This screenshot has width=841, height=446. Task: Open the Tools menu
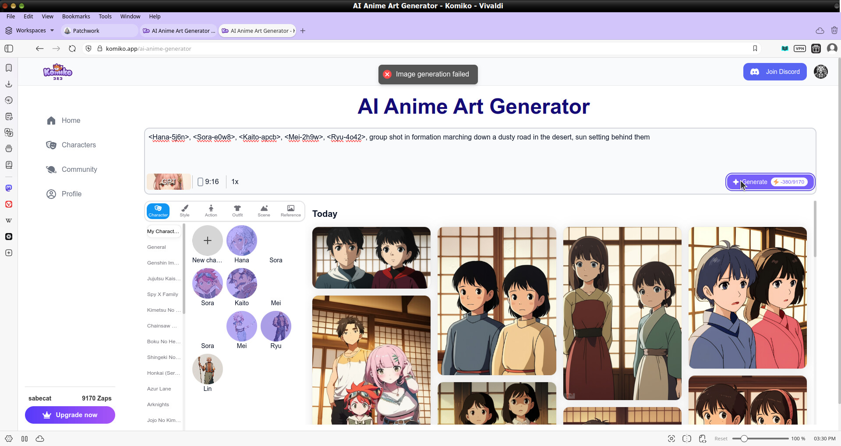tap(105, 16)
